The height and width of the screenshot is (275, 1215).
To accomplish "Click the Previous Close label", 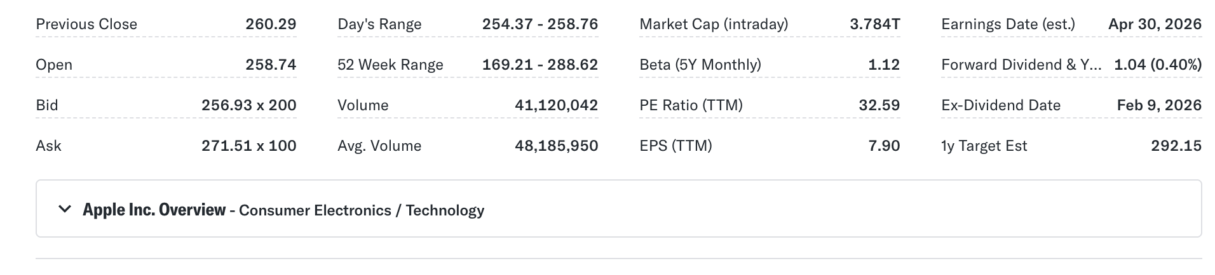I will [x=86, y=24].
